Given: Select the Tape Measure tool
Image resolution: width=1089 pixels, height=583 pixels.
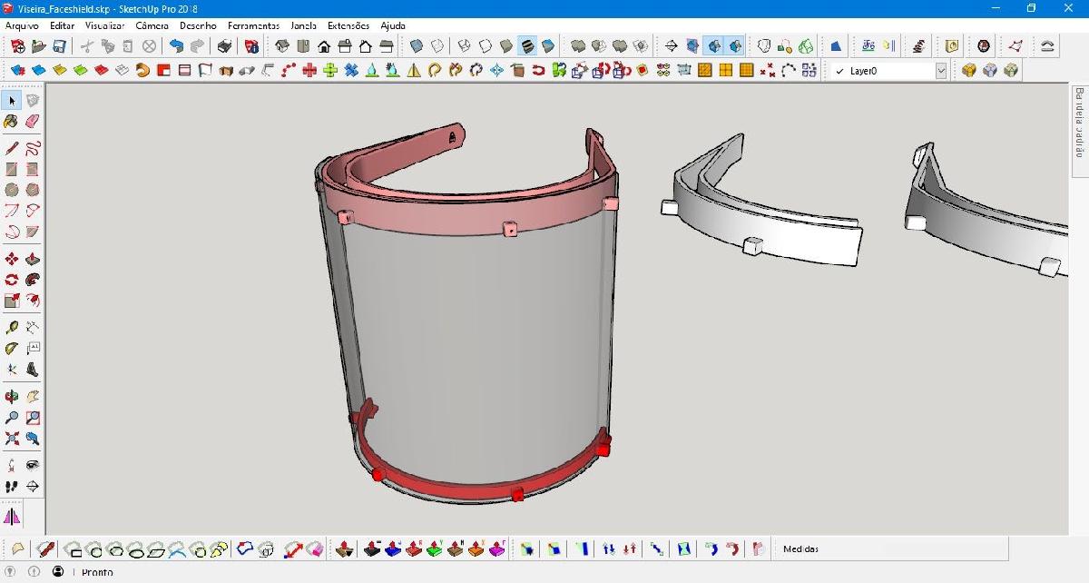Looking at the screenshot, I should point(12,327).
